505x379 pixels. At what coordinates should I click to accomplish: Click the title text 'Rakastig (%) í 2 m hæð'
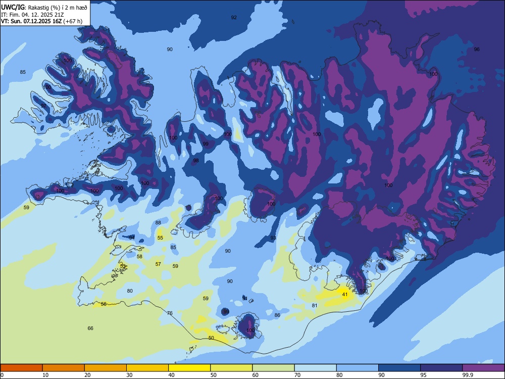pos(58,7)
